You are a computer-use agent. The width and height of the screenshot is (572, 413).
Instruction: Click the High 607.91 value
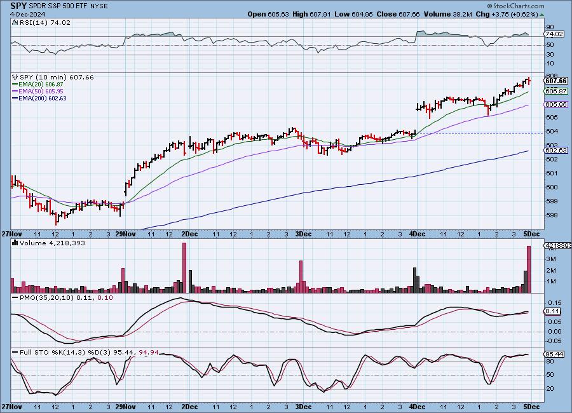pyautogui.click(x=311, y=14)
